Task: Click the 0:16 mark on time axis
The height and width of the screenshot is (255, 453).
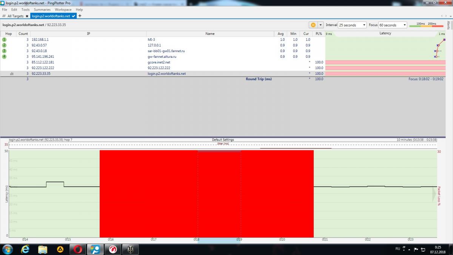Action: tap(111, 240)
